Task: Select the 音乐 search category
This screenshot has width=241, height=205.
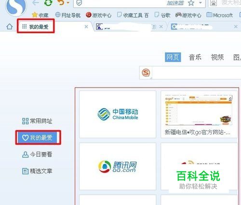Action: 195,57
